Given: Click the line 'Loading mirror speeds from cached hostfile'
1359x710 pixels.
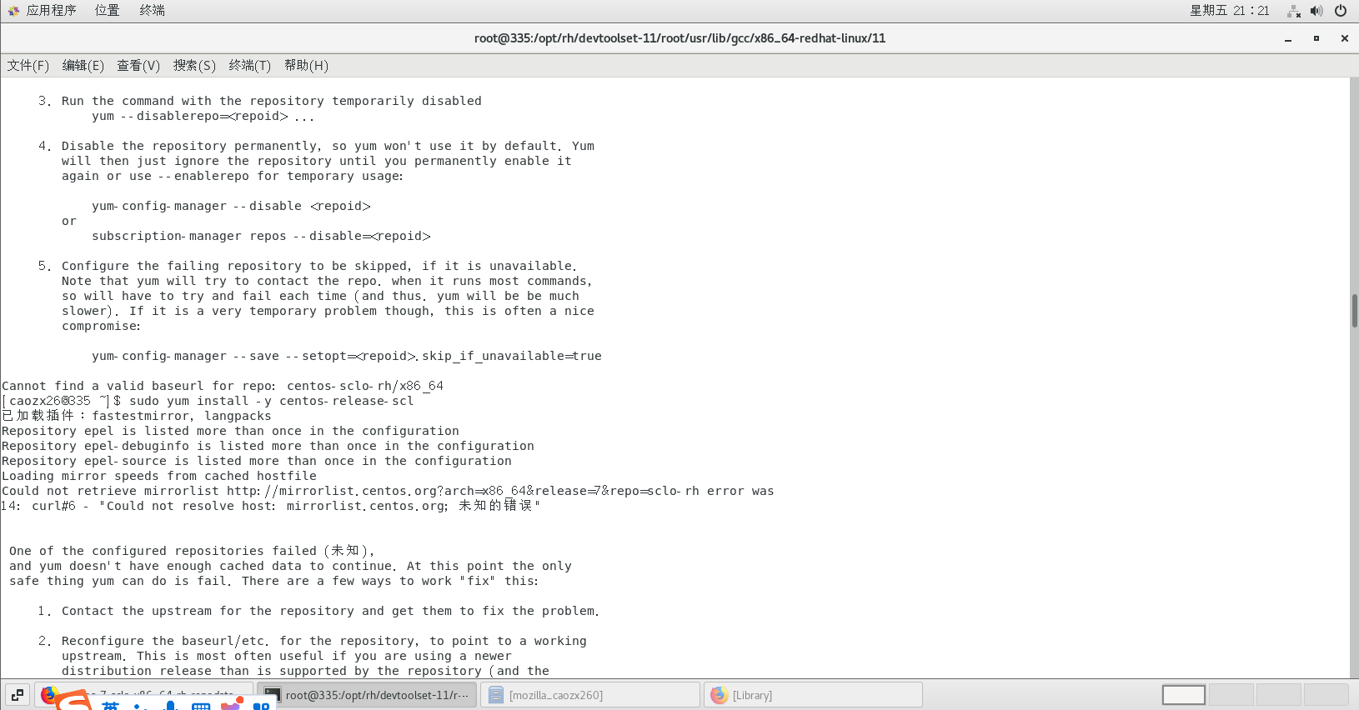Looking at the screenshot, I should 159,476.
